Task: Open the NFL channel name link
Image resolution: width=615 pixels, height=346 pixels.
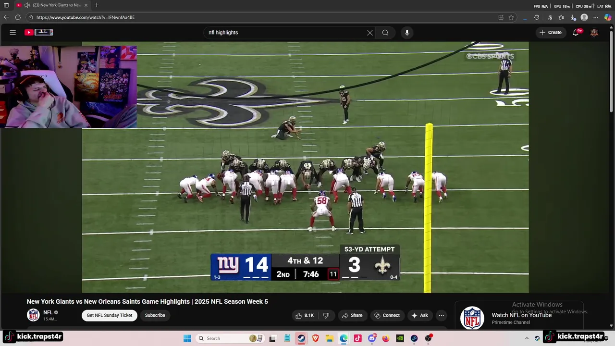Action: [x=48, y=312]
